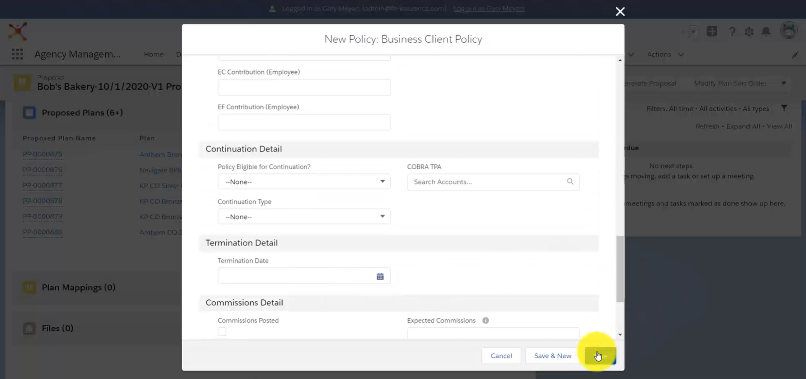
Task: Open the user avatar profile menu
Action: [789, 31]
